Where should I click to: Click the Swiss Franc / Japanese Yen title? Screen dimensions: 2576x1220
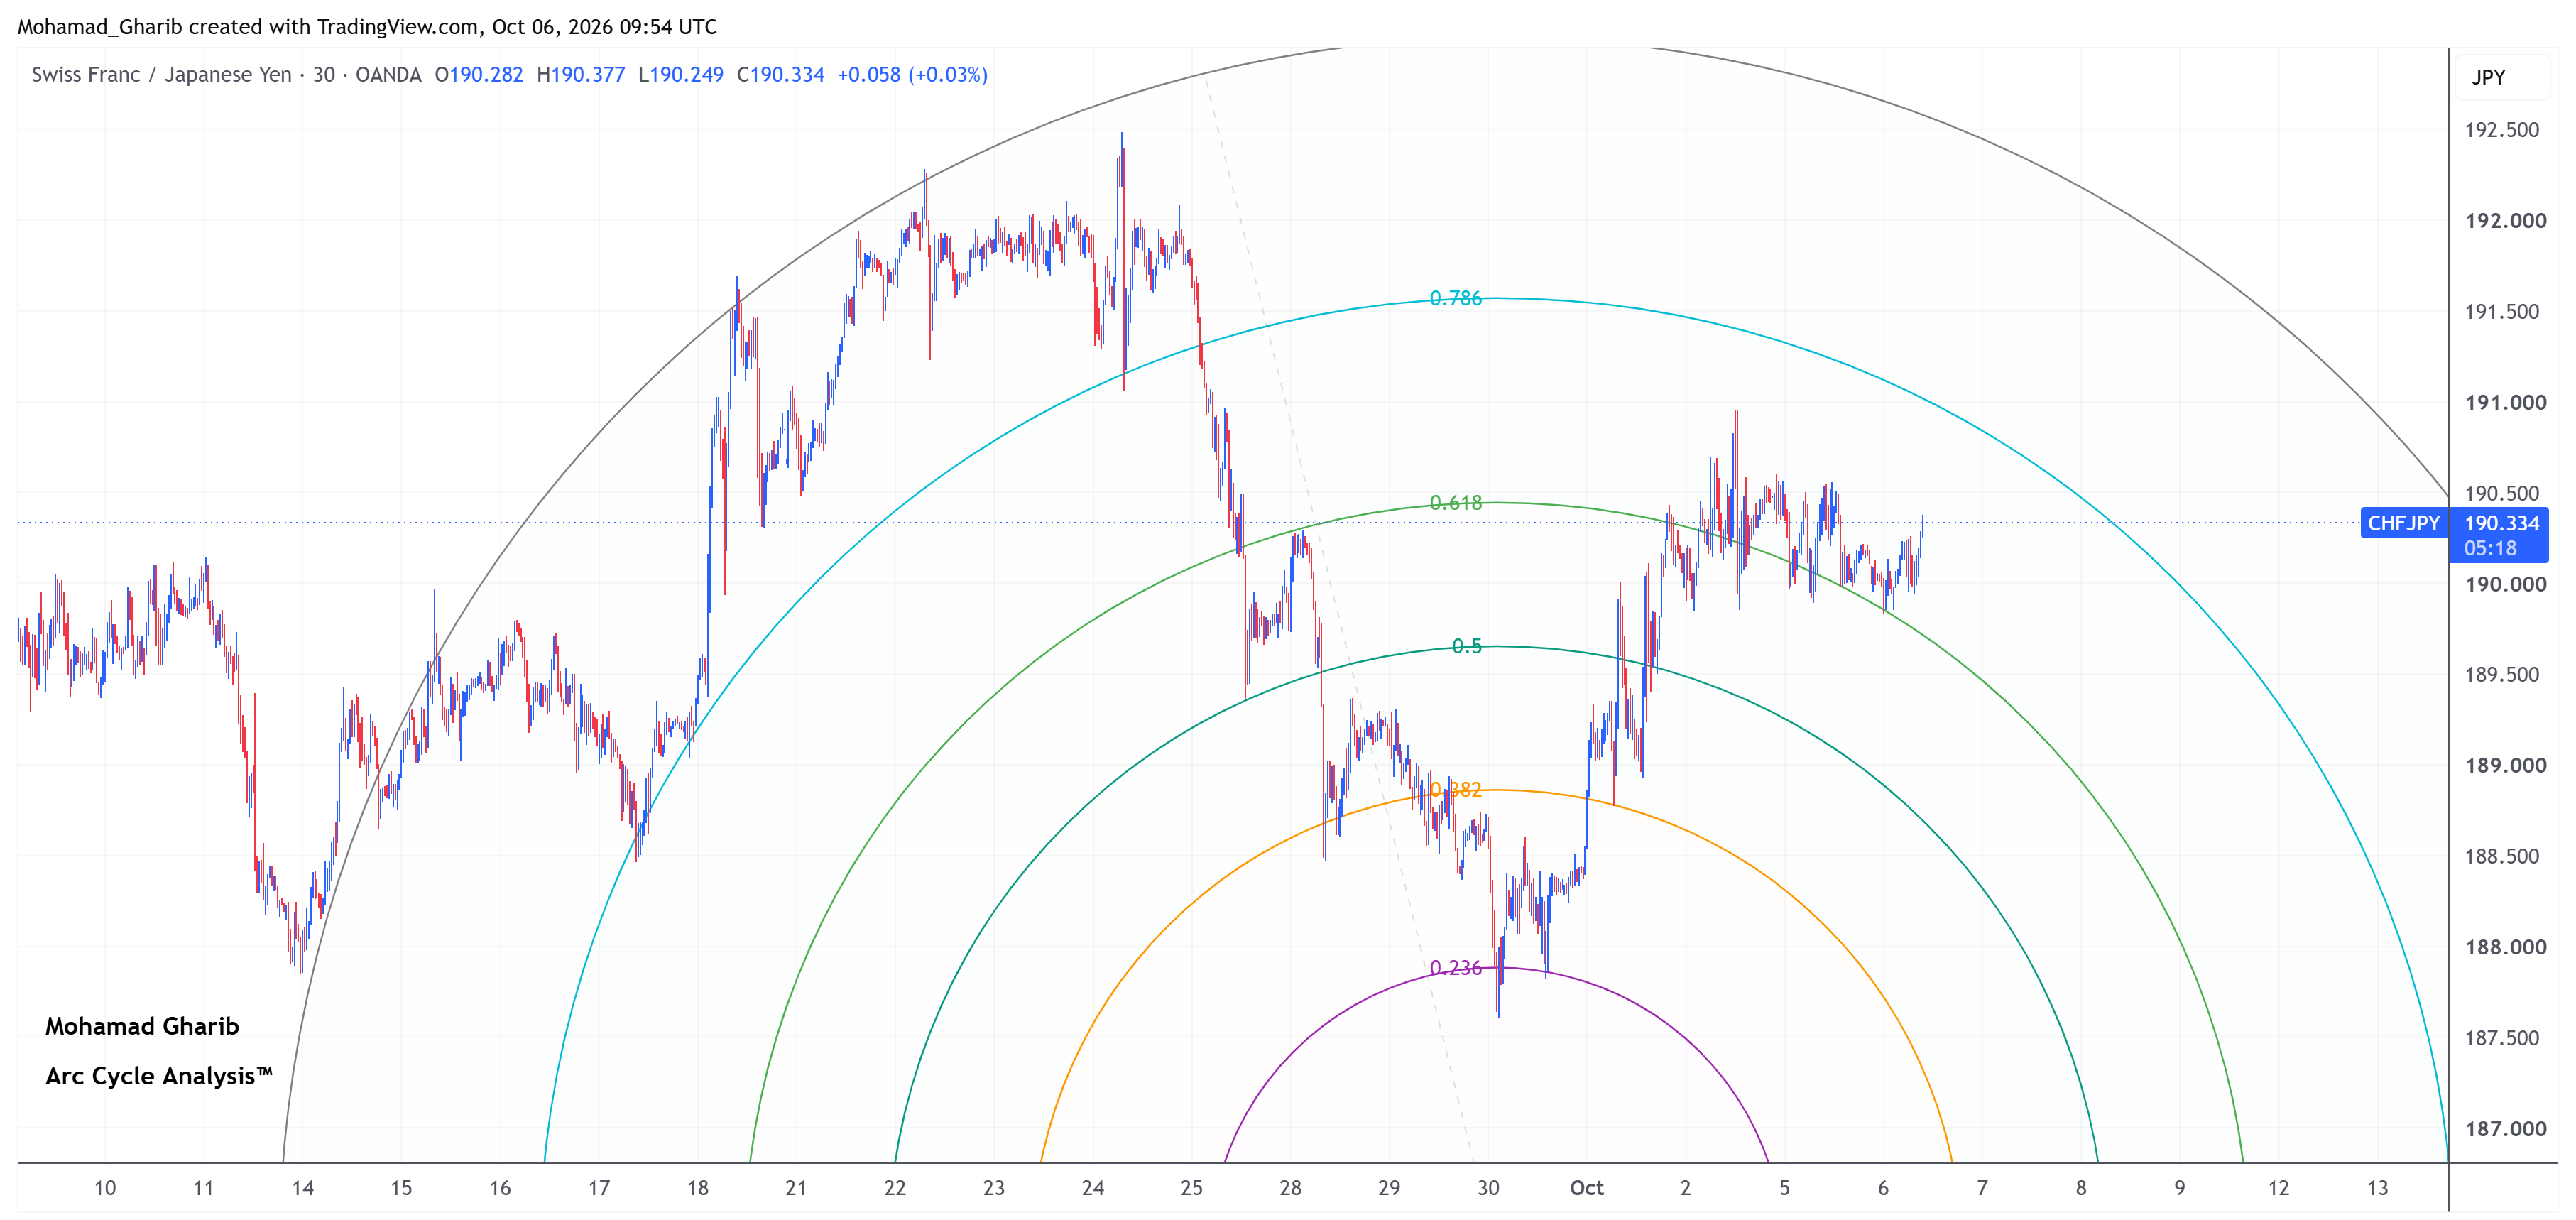[161, 75]
